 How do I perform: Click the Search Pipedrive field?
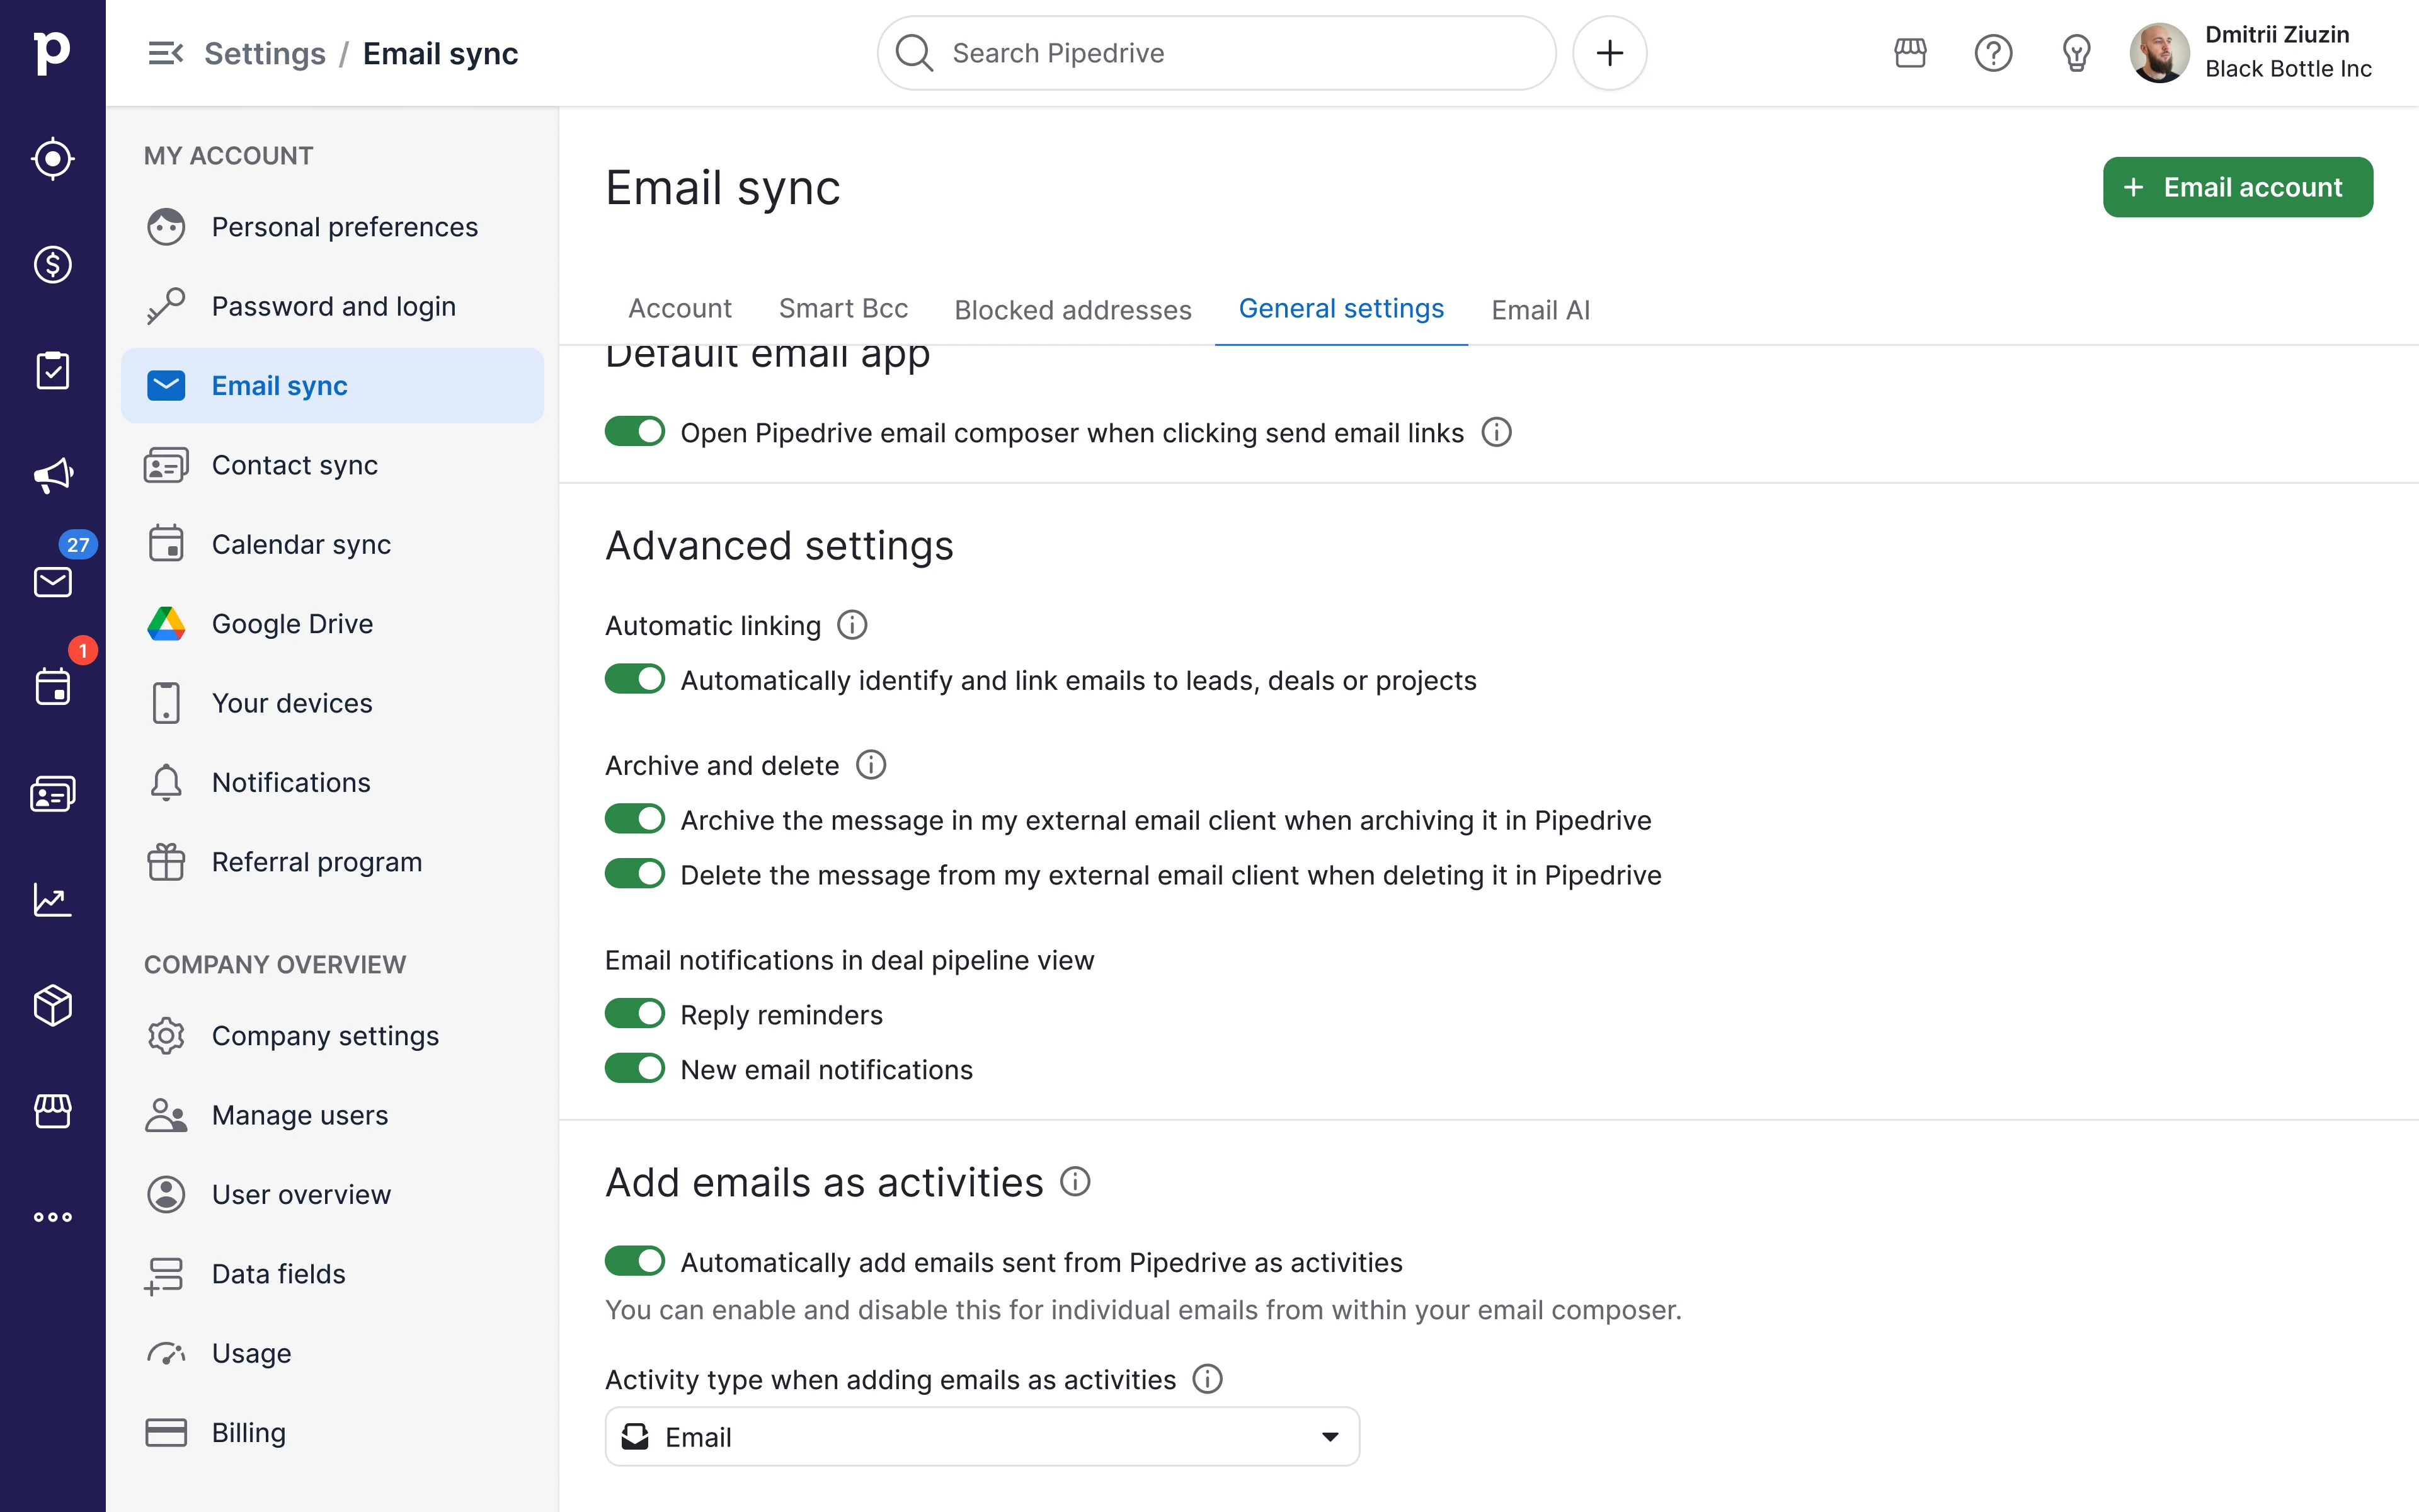click(x=1216, y=53)
